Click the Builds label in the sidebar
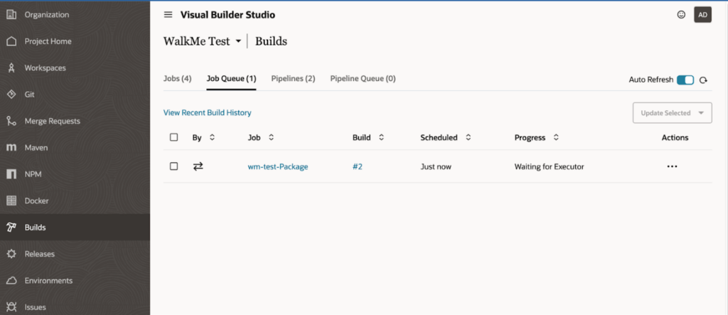728x315 pixels. coord(36,228)
